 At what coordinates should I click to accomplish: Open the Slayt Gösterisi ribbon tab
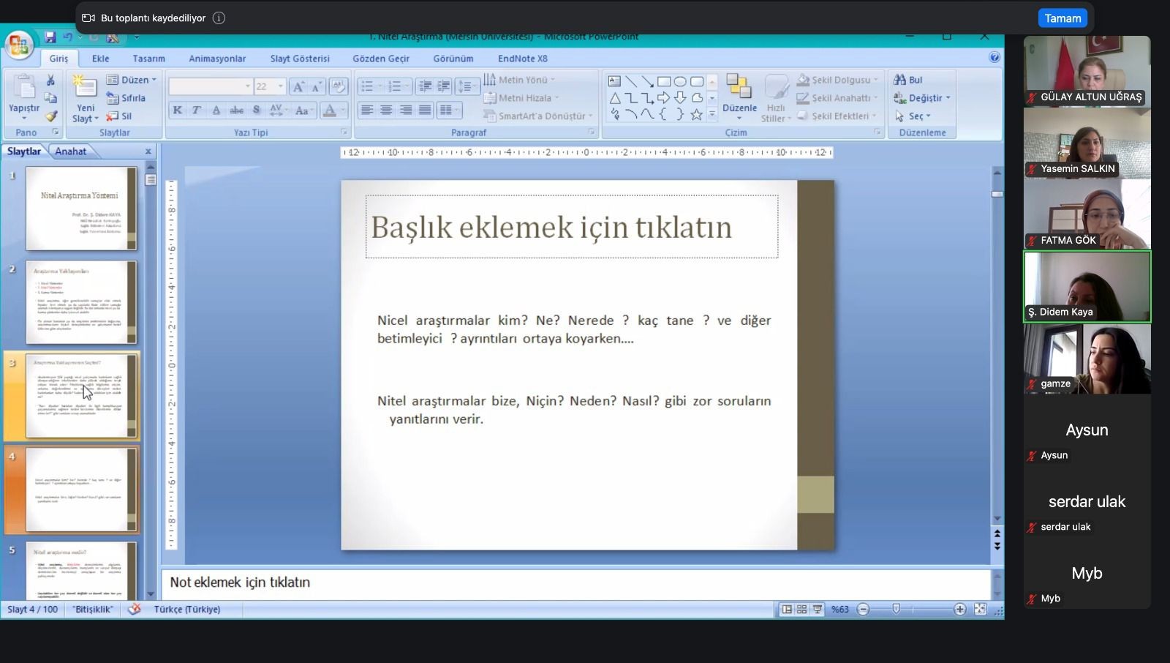pos(300,59)
